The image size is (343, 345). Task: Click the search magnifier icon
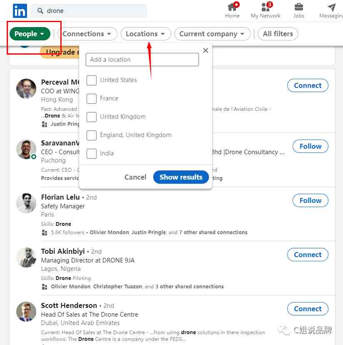pyautogui.click(x=40, y=10)
